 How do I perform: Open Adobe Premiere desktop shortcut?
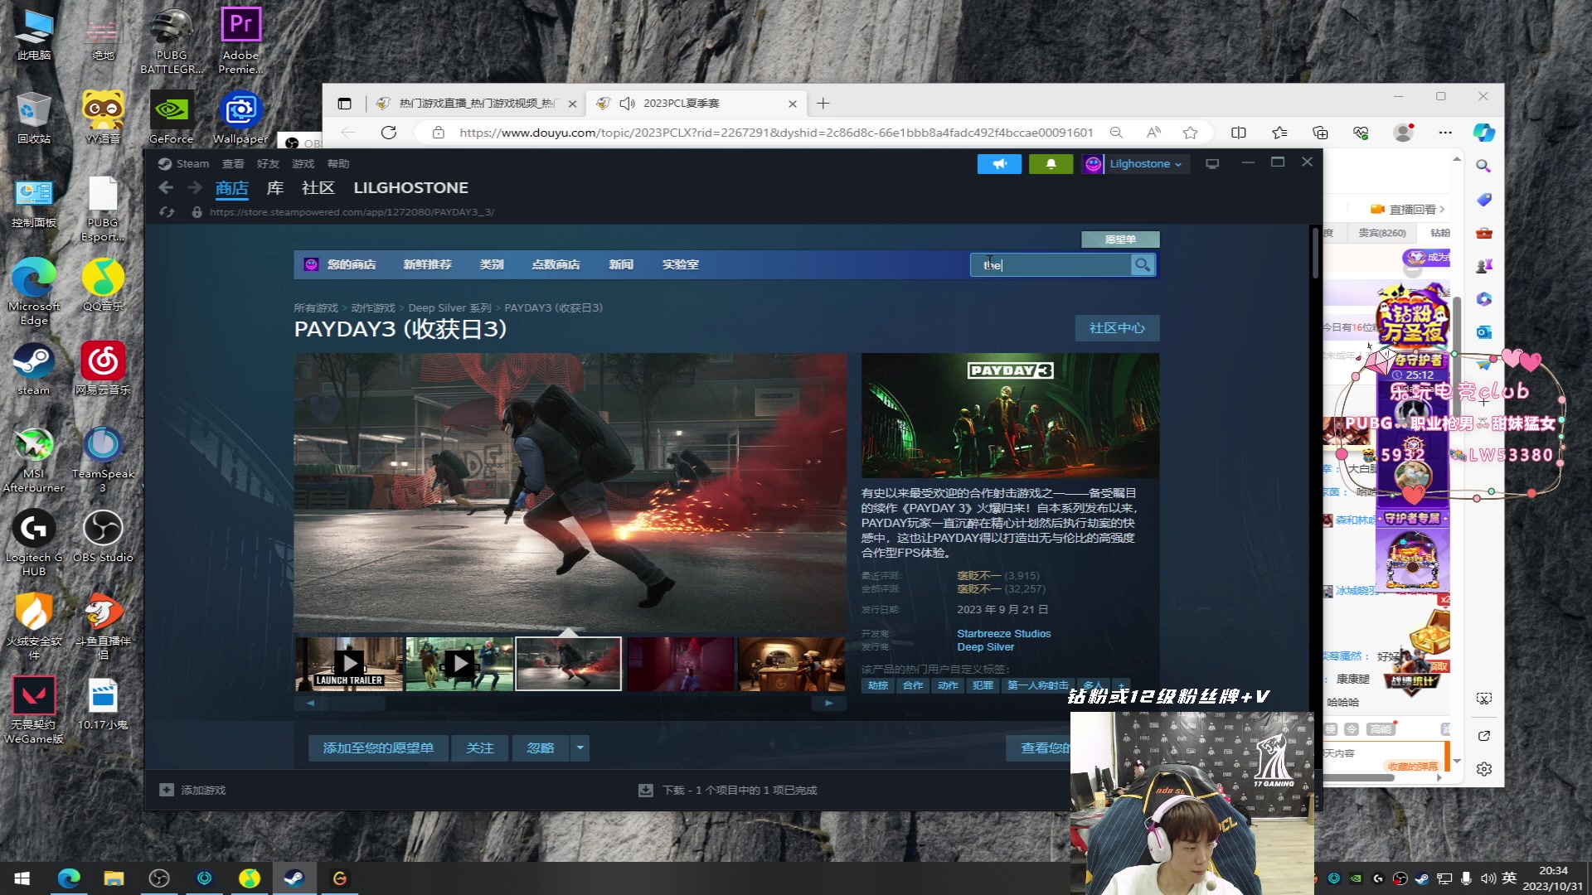click(x=240, y=40)
